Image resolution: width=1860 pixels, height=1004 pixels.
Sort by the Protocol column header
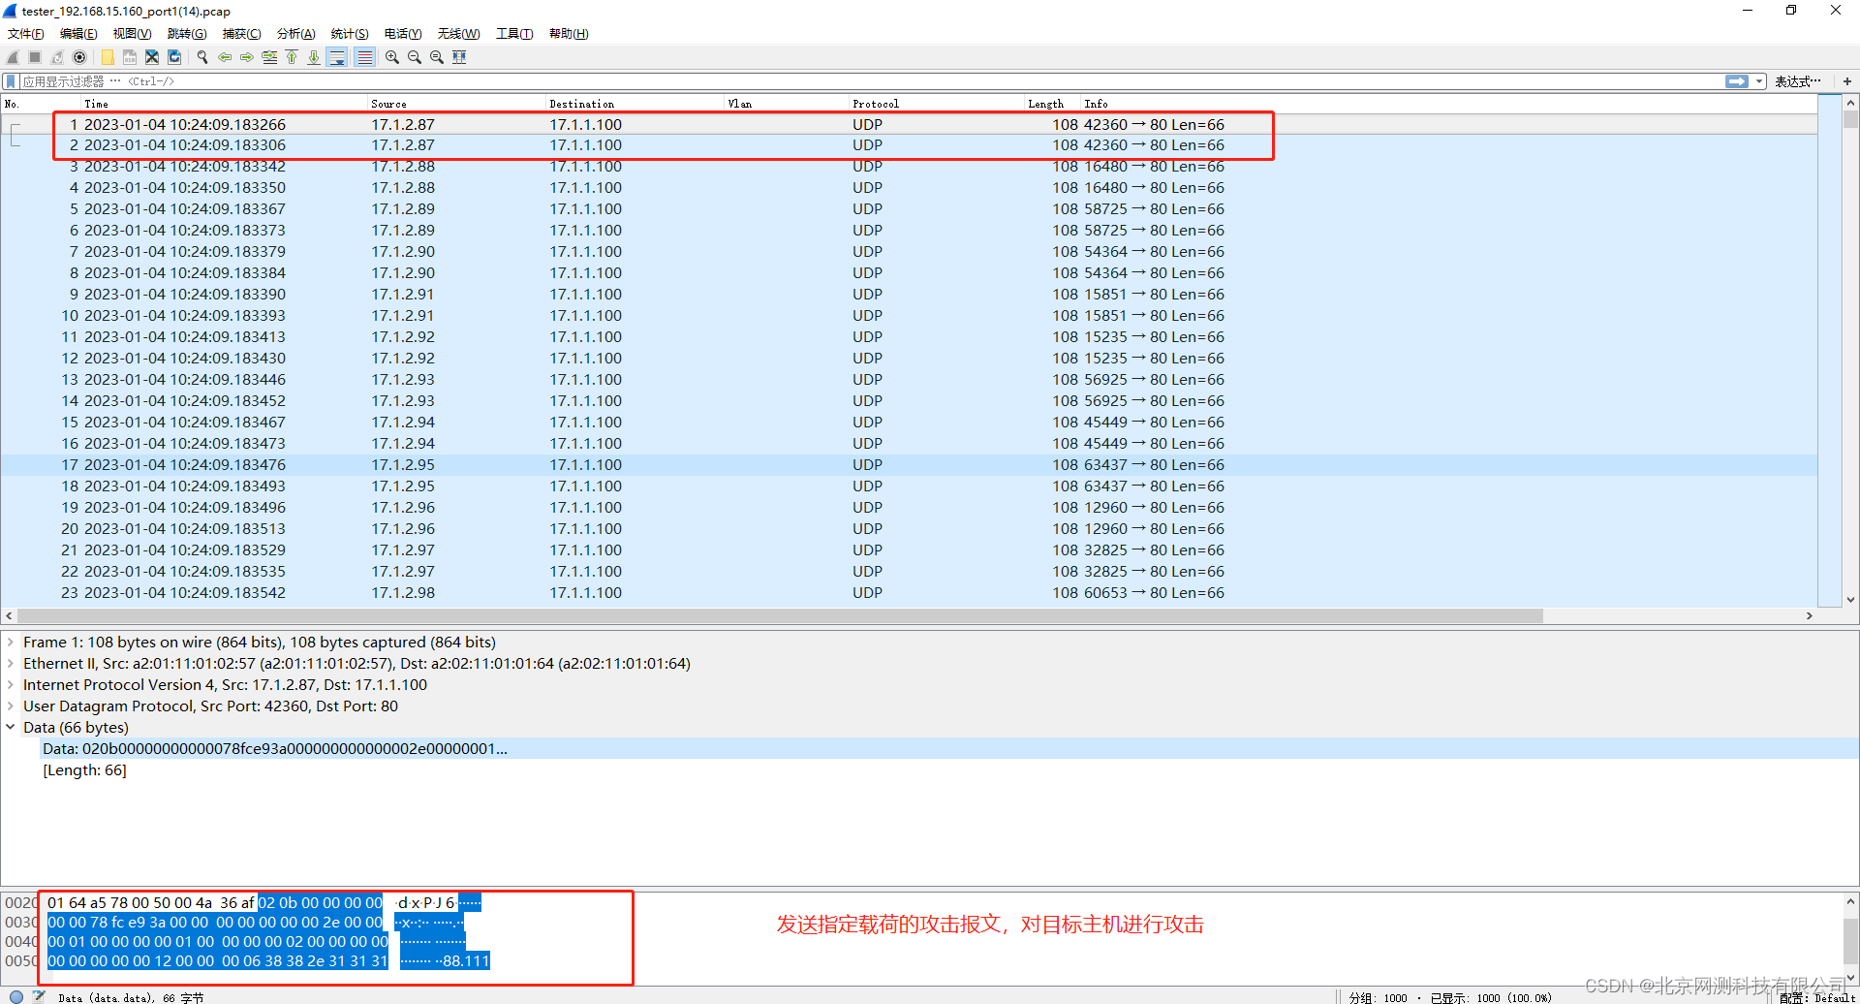coord(936,104)
